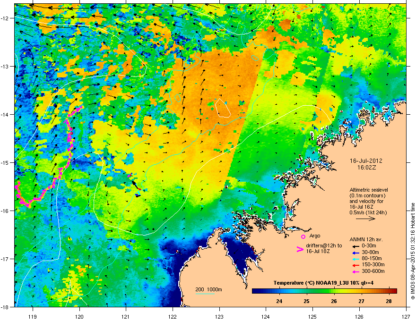Click the '300-600m' depth label
Image resolution: width=416 pixels, height=321 pixels.
click(373, 271)
